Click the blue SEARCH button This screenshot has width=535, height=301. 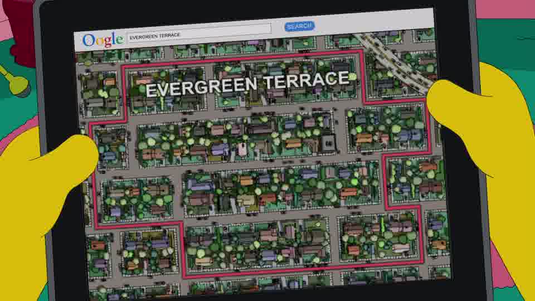pyautogui.click(x=300, y=26)
